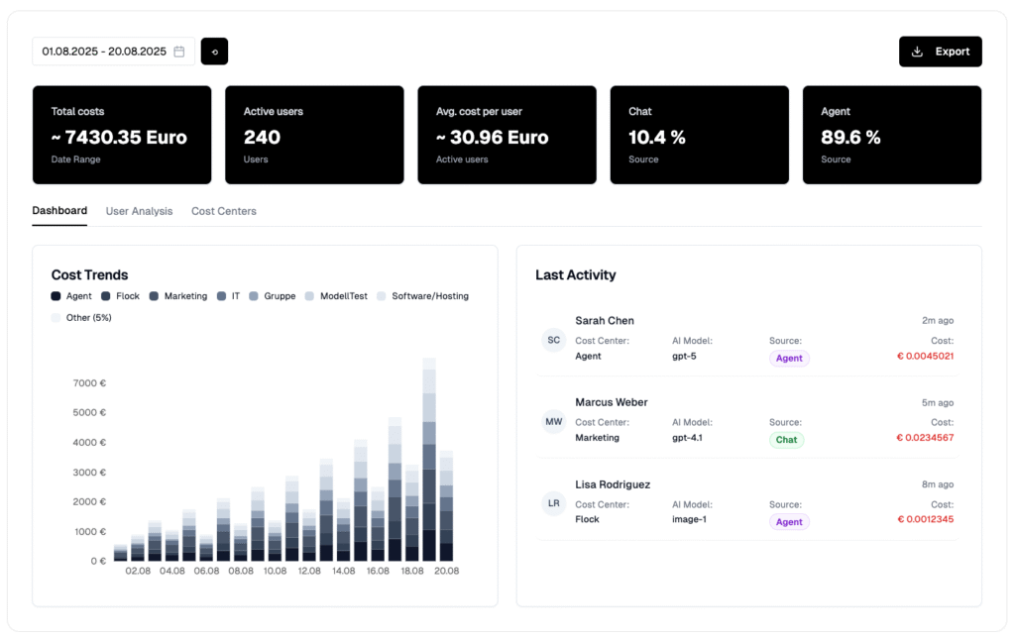Toggle the Marketing legend entry
The width and height of the screenshot is (1015, 641).
pyautogui.click(x=178, y=296)
